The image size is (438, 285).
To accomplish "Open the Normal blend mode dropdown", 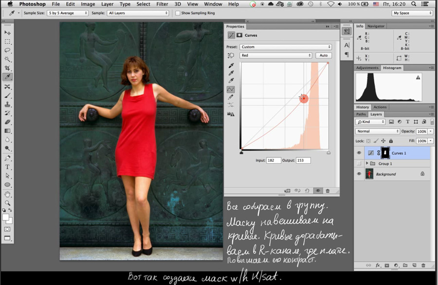I will tap(377, 131).
